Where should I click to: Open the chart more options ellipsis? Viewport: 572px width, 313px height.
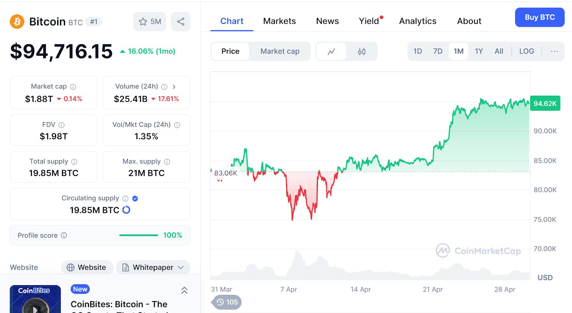(554, 51)
